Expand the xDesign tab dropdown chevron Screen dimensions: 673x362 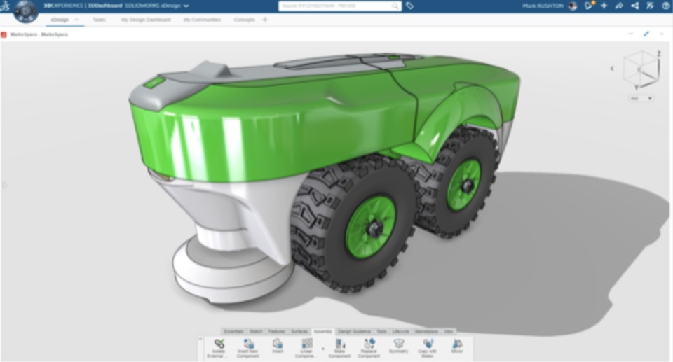point(76,20)
